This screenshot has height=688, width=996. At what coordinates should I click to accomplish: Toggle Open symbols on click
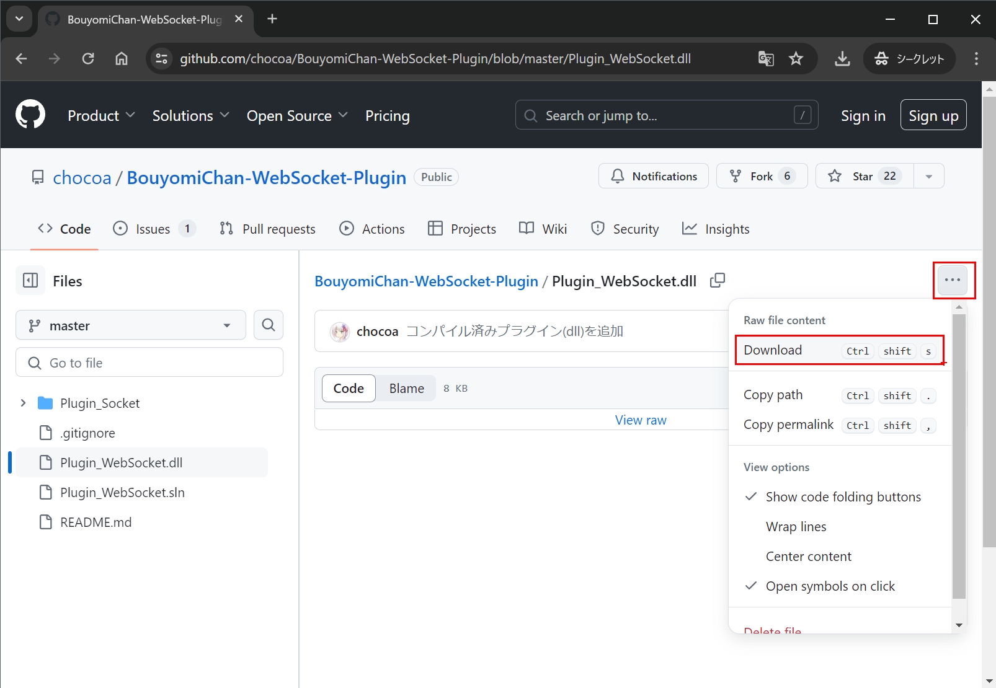pos(840,586)
